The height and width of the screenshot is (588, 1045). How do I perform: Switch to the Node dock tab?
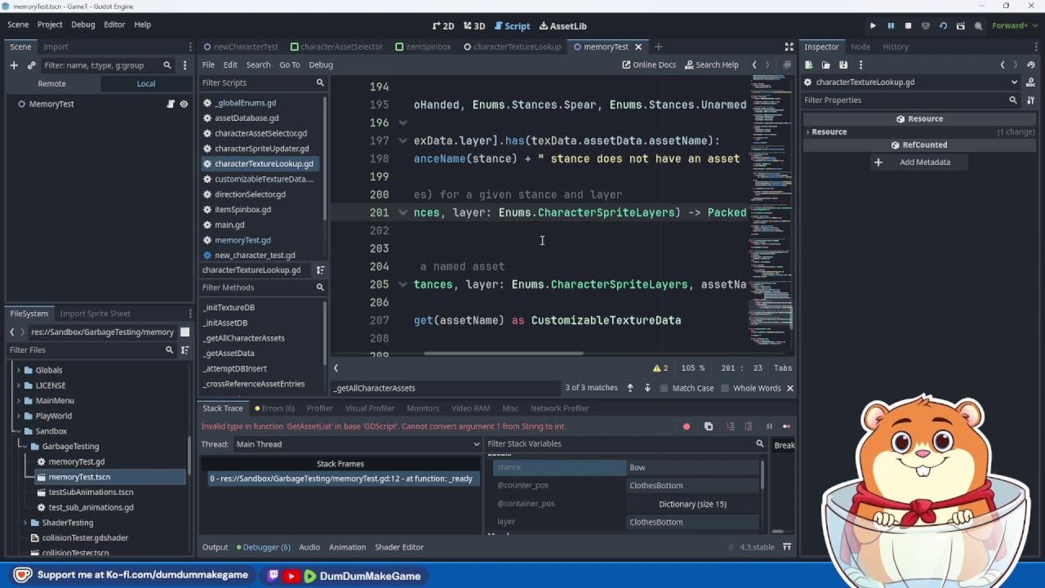(x=860, y=47)
